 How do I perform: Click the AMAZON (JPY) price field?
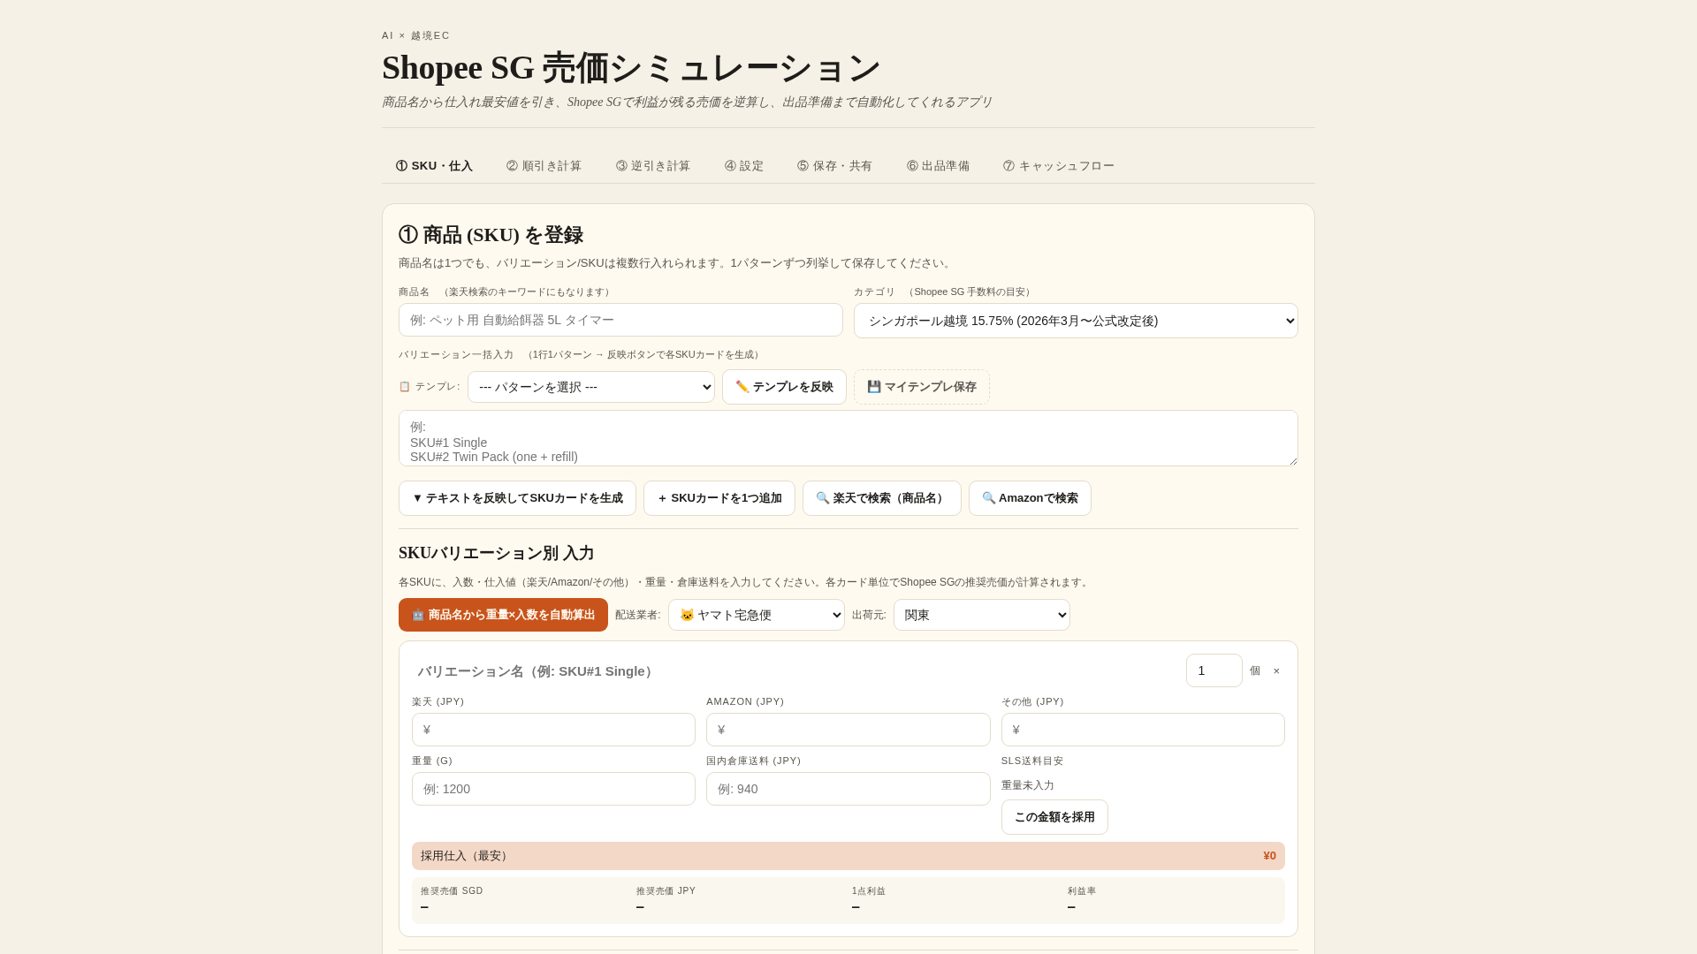coord(848,730)
